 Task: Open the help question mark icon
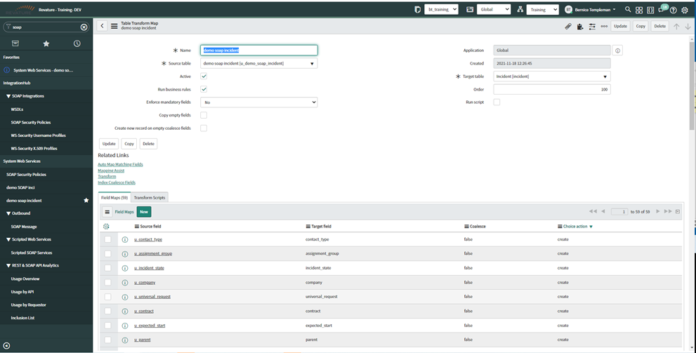[x=674, y=11]
